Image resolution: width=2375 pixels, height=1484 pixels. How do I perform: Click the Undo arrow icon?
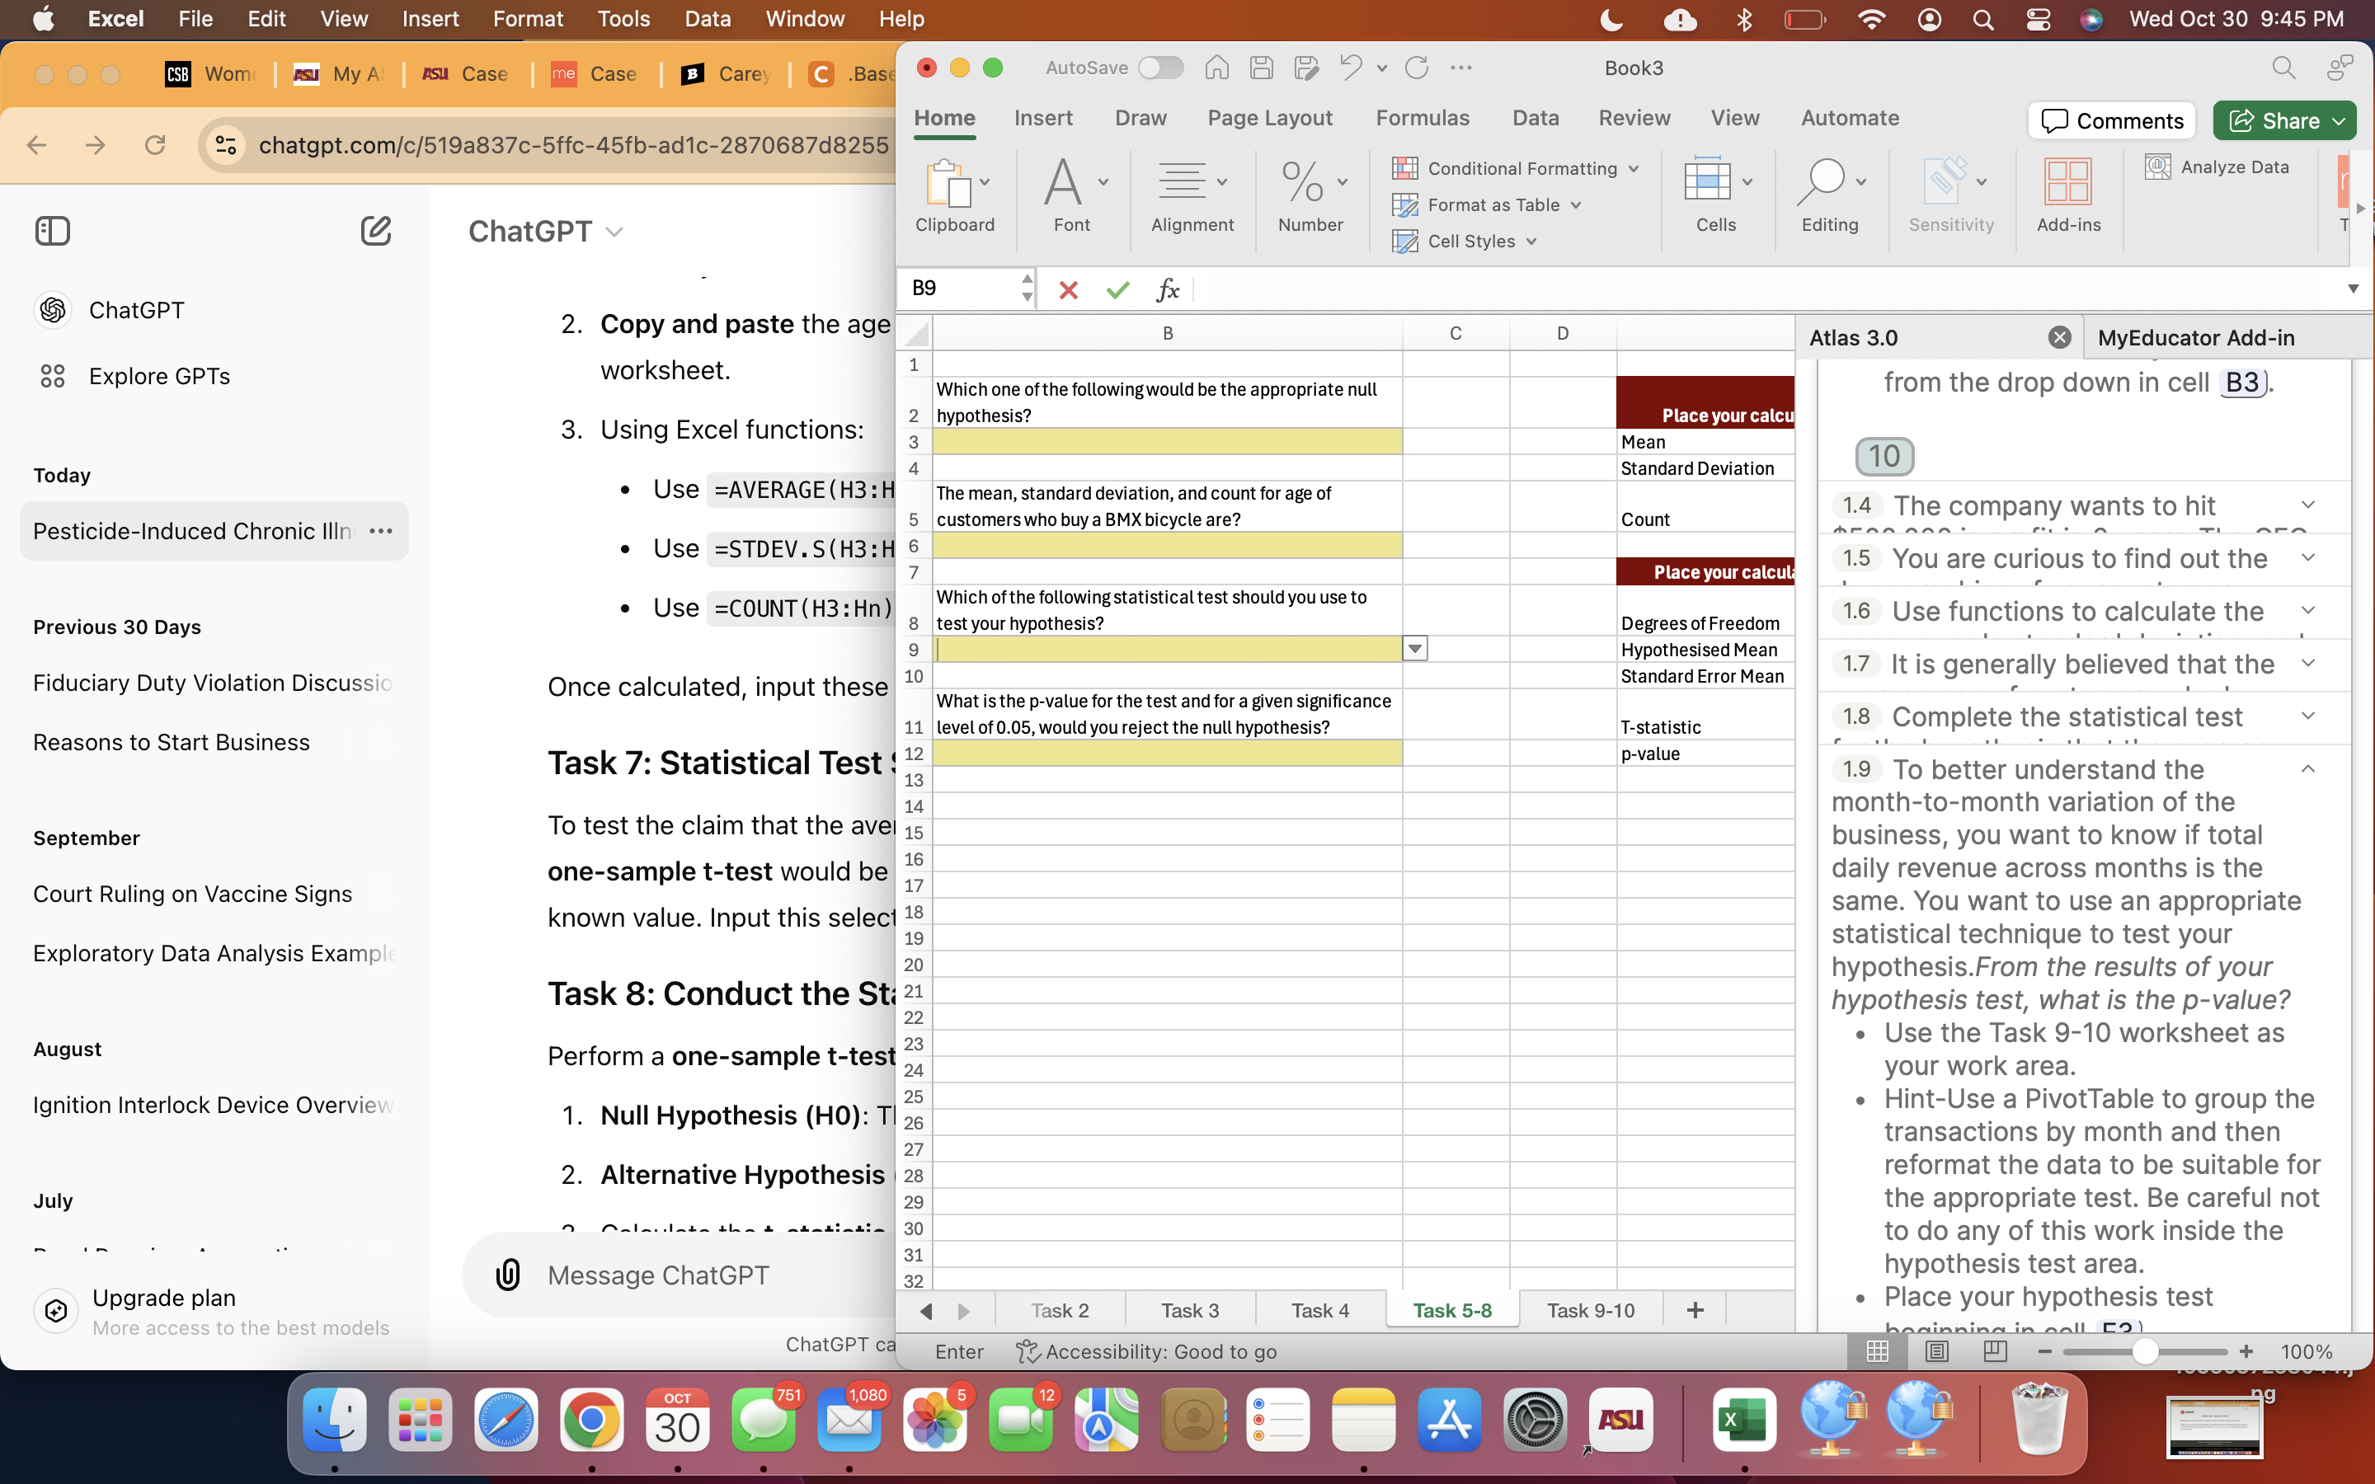point(1351,68)
